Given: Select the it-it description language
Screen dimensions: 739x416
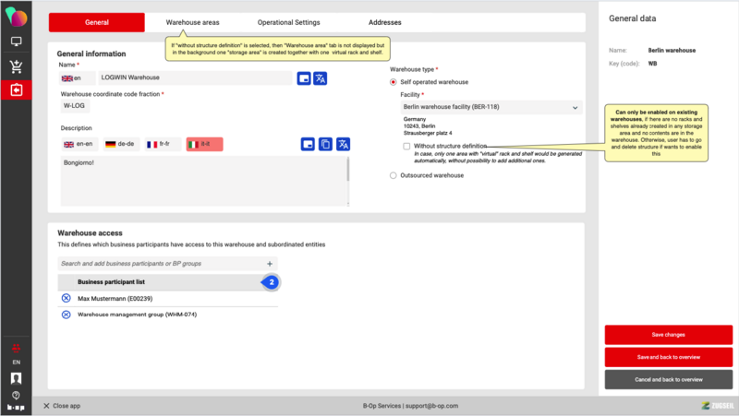Looking at the screenshot, I should 204,144.
